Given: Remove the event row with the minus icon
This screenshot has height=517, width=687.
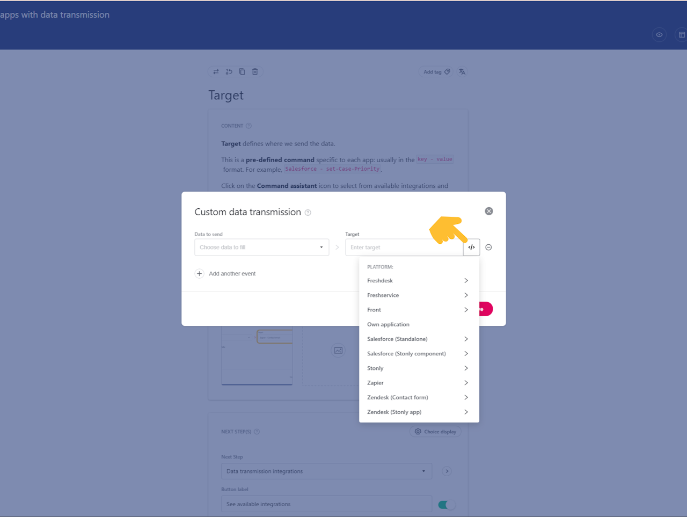Looking at the screenshot, I should click(x=488, y=247).
